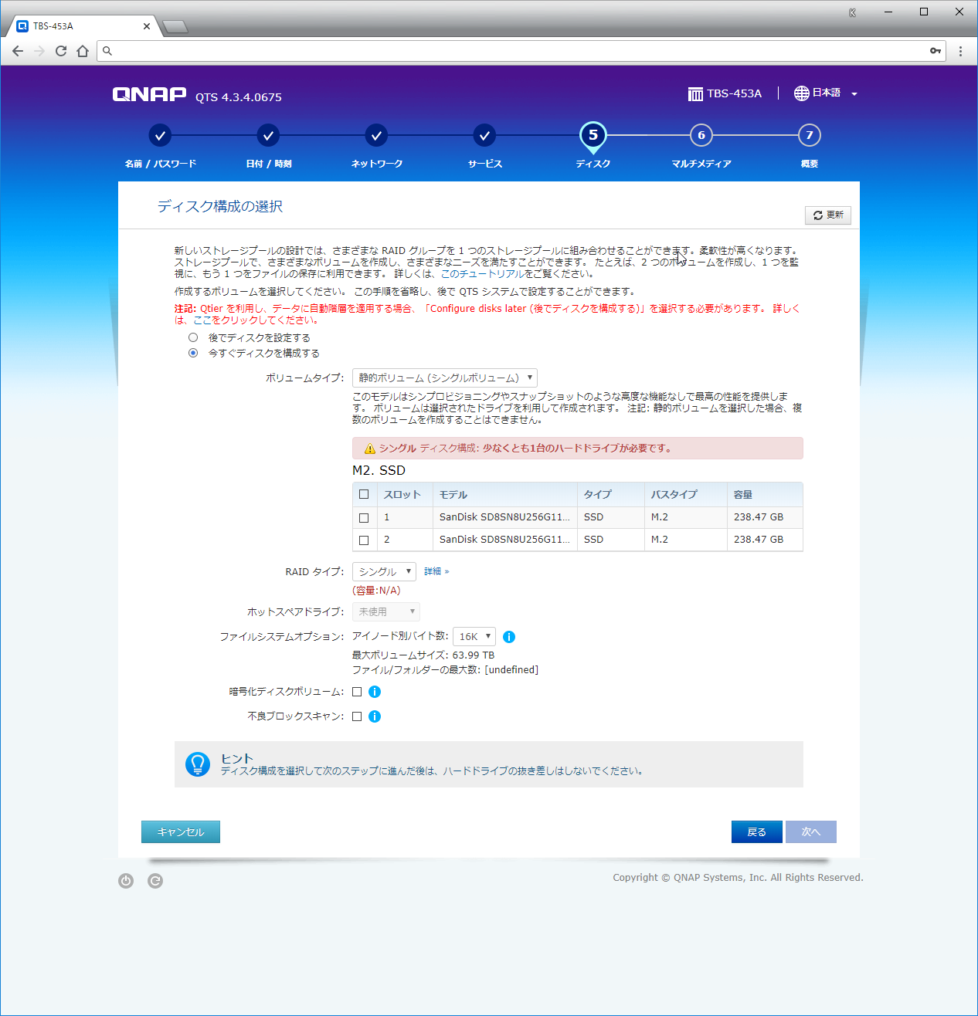
Task: Click the 更新 refresh button
Action: 827,215
